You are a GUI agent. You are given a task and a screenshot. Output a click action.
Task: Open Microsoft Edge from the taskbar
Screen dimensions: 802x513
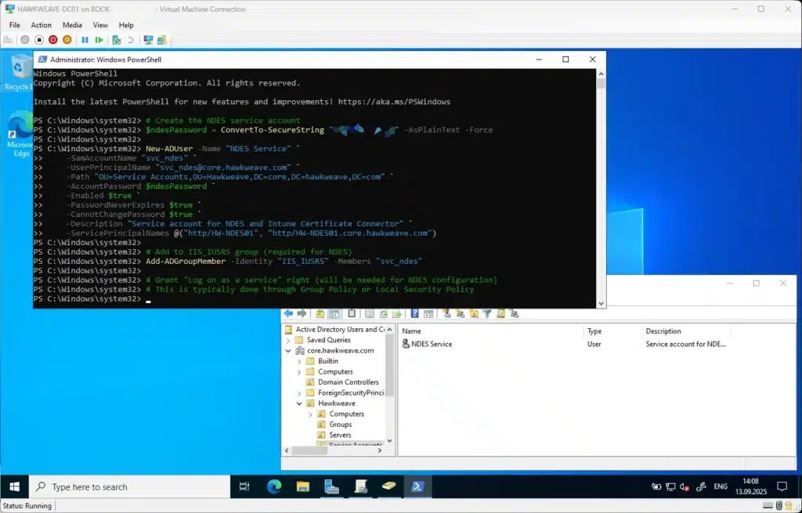pos(274,486)
